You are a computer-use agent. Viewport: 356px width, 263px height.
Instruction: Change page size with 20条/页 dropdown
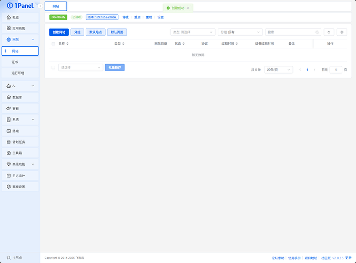tap(278, 69)
